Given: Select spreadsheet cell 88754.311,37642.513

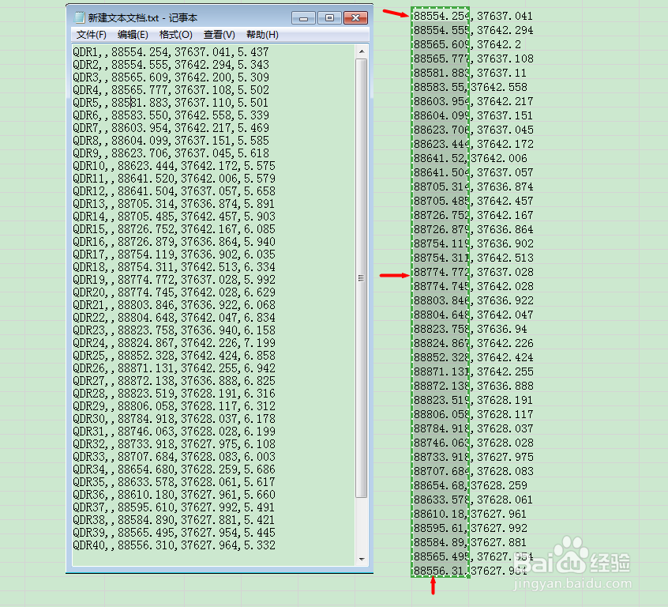Looking at the screenshot, I should click(x=441, y=258).
